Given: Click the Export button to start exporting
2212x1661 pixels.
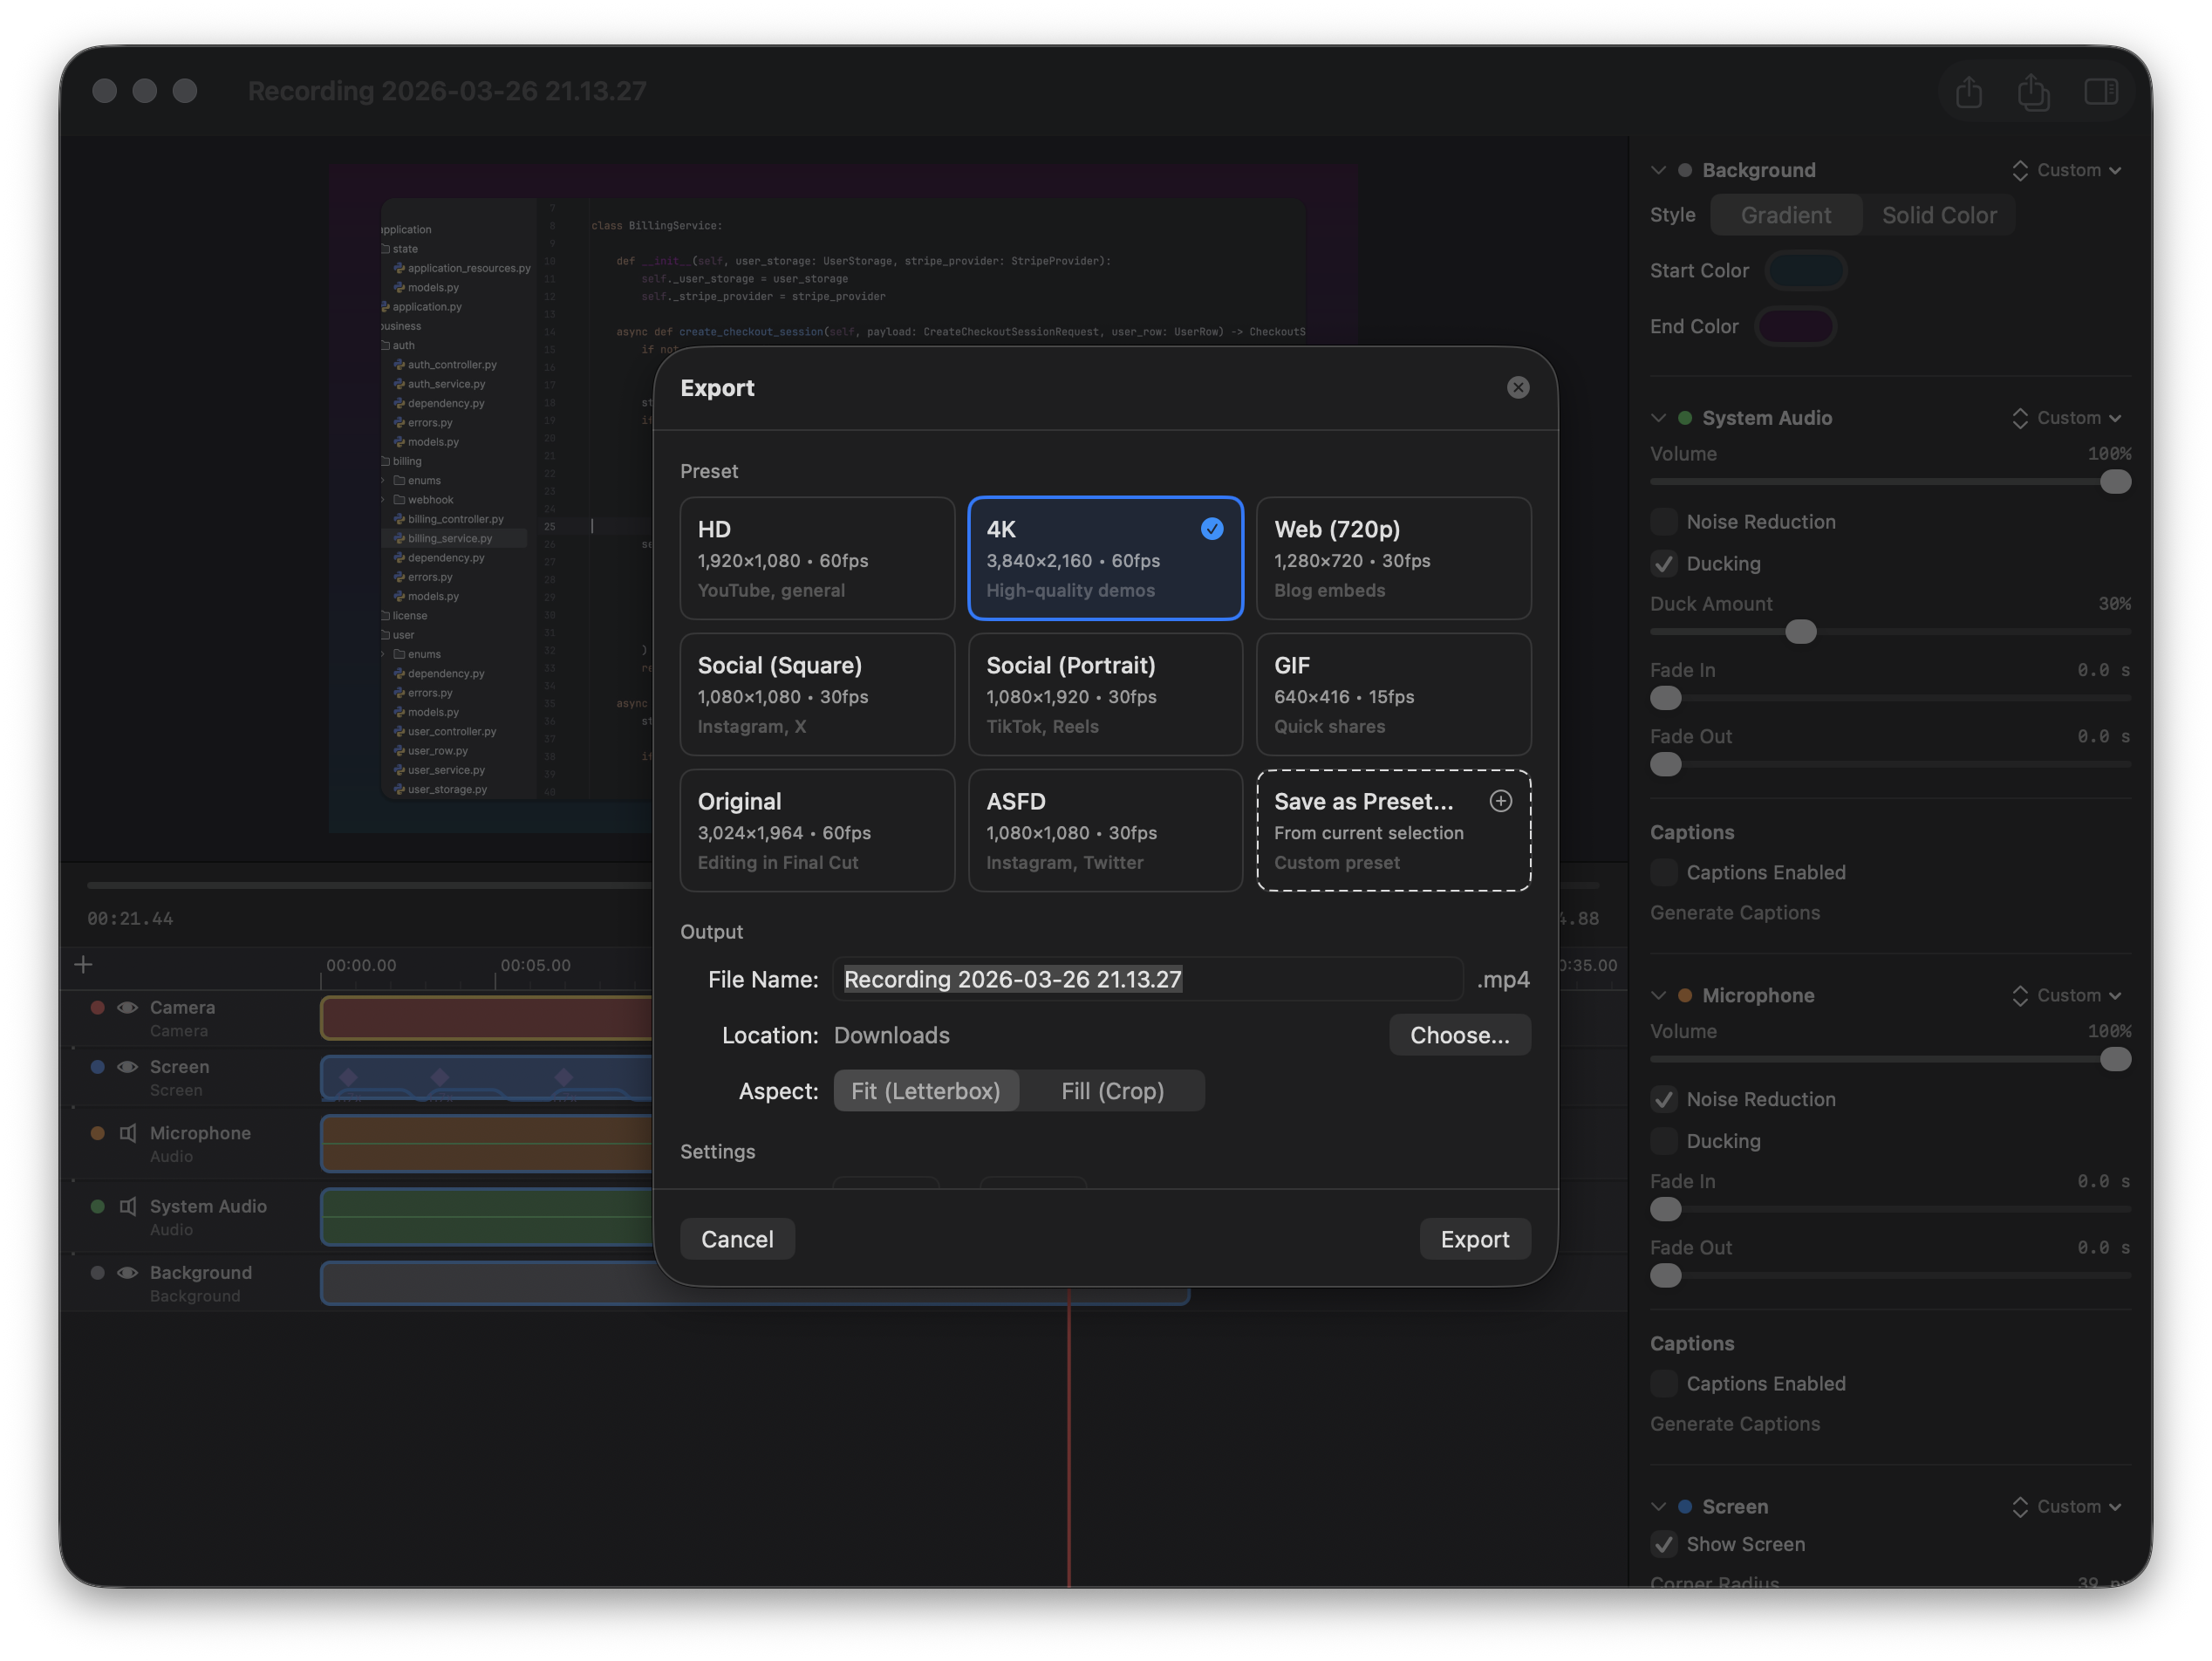Looking at the screenshot, I should [x=1474, y=1239].
